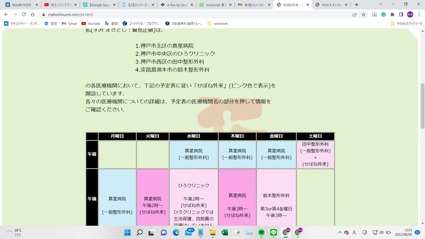The image size is (425, 239).
Task: Open the '翻訳' bookmark
Action: coord(111,23)
